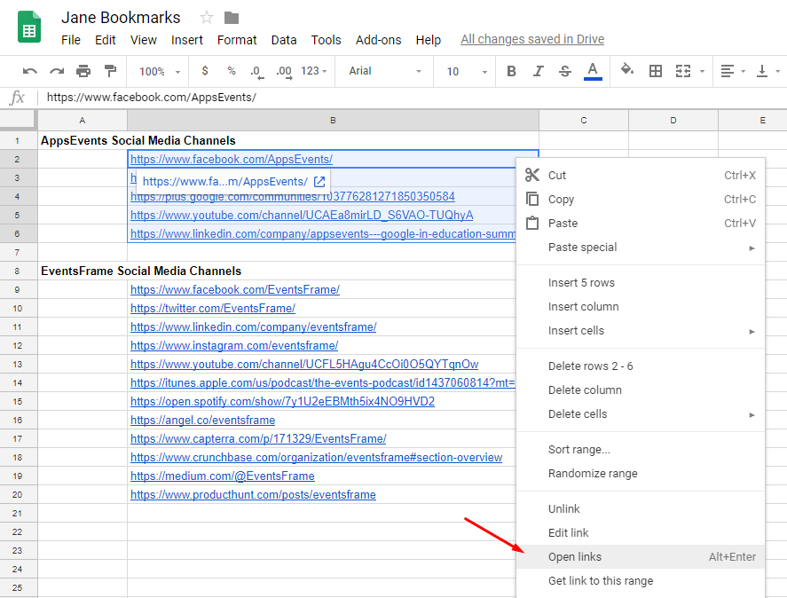Toggle bold formatting

pos(511,71)
